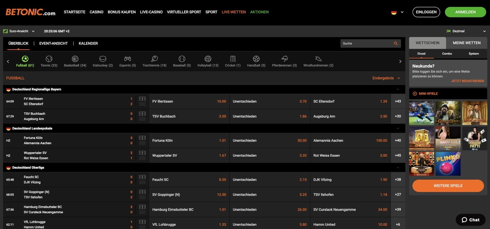Bet on SC Eltersdorf at 1.35
This screenshot has height=229, width=490.
click(350, 101)
